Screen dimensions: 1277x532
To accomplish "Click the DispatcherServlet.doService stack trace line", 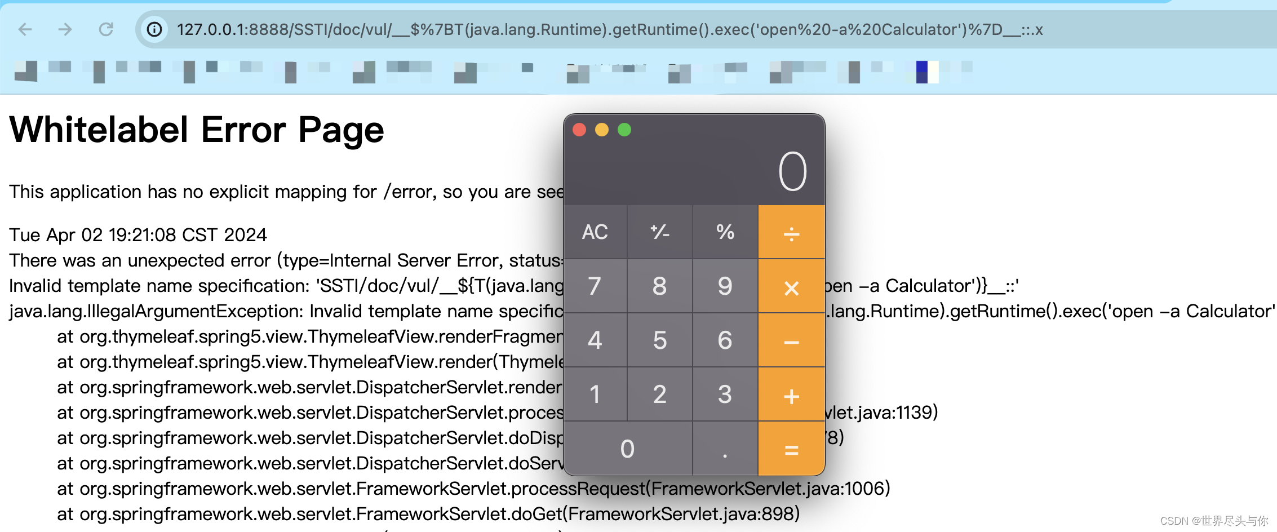I will pyautogui.click(x=310, y=463).
